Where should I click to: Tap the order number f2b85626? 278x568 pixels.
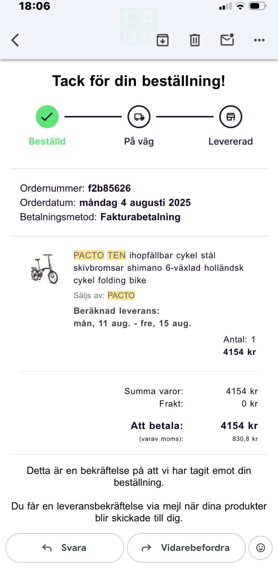click(109, 188)
